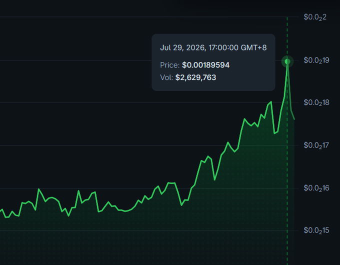Click the Price: label in the tooltip
Viewport: 340px width, 265px height.
tap(170, 65)
